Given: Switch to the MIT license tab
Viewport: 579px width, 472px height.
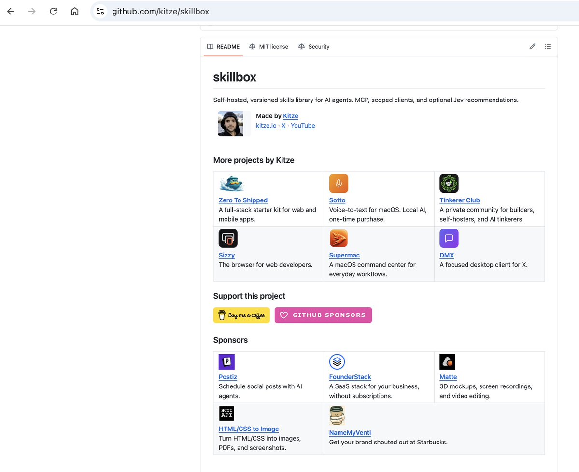Looking at the screenshot, I should coord(269,47).
